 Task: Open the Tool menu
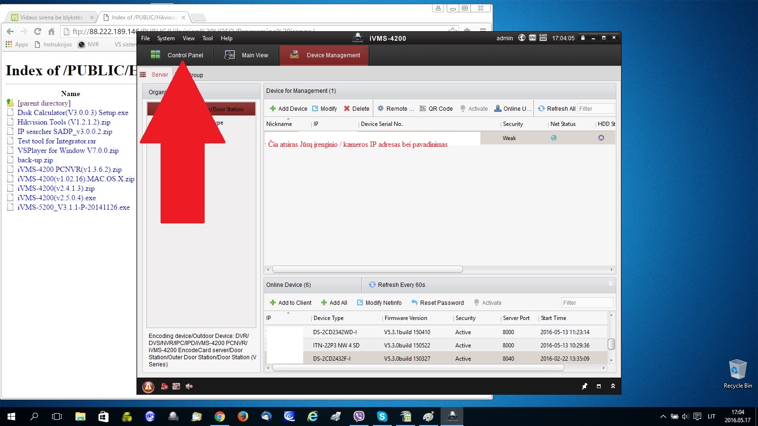click(x=208, y=38)
